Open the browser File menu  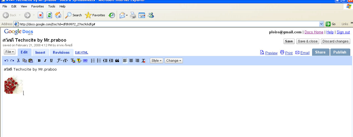[5, 6]
